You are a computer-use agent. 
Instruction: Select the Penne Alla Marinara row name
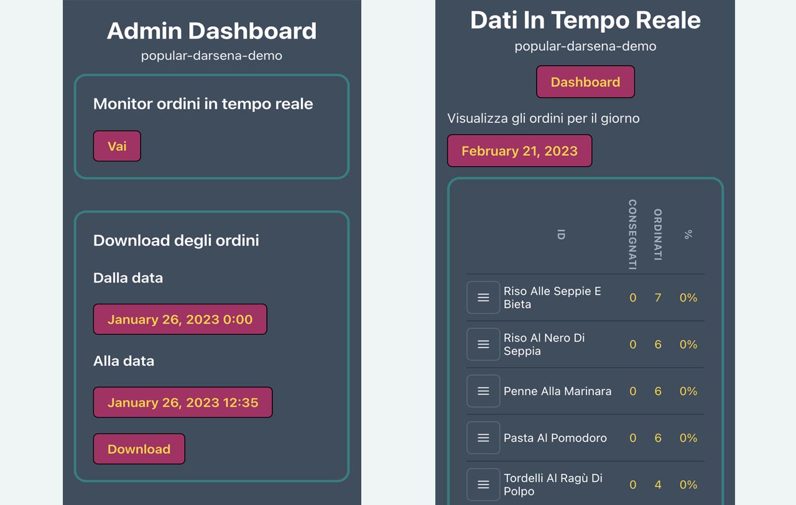pyautogui.click(x=557, y=391)
